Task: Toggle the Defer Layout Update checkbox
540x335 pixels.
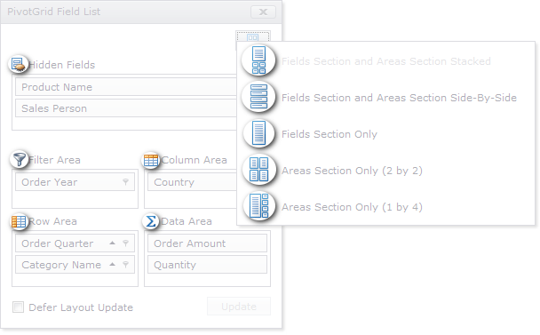Action: (x=18, y=307)
